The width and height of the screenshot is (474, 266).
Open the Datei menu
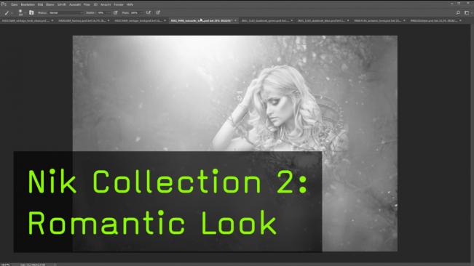click(x=15, y=4)
